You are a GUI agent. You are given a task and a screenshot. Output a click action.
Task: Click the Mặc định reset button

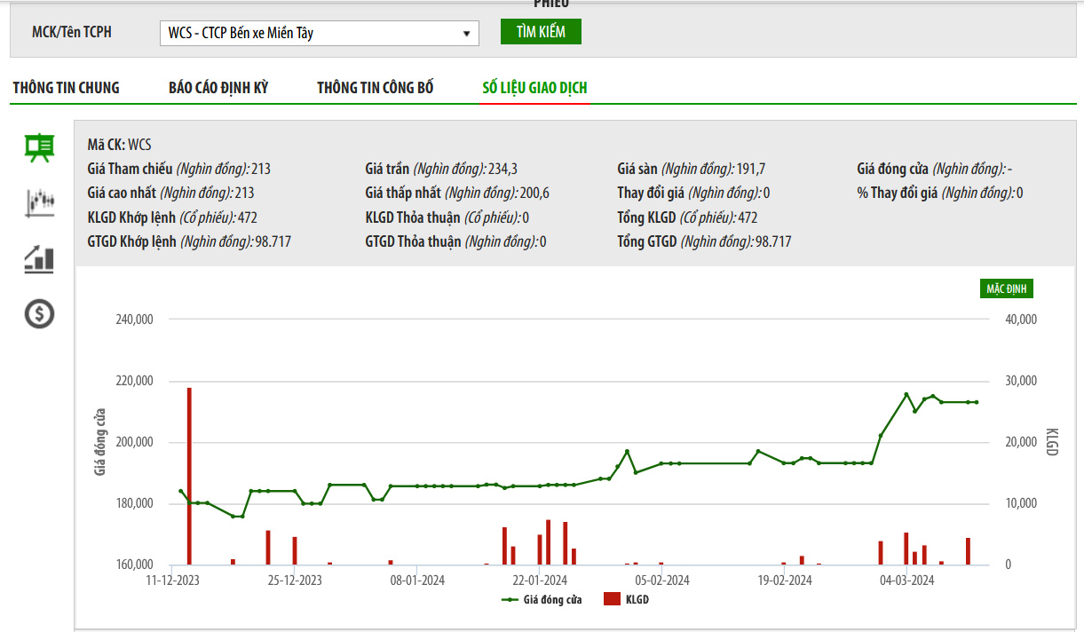[1007, 288]
